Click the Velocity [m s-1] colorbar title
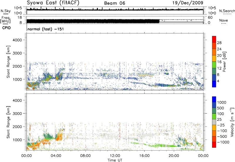This screenshot has height=162, width=235. pos(232,122)
